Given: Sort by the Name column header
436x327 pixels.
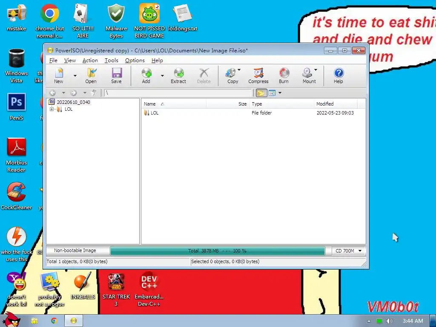Looking at the screenshot, I should pos(174,104).
